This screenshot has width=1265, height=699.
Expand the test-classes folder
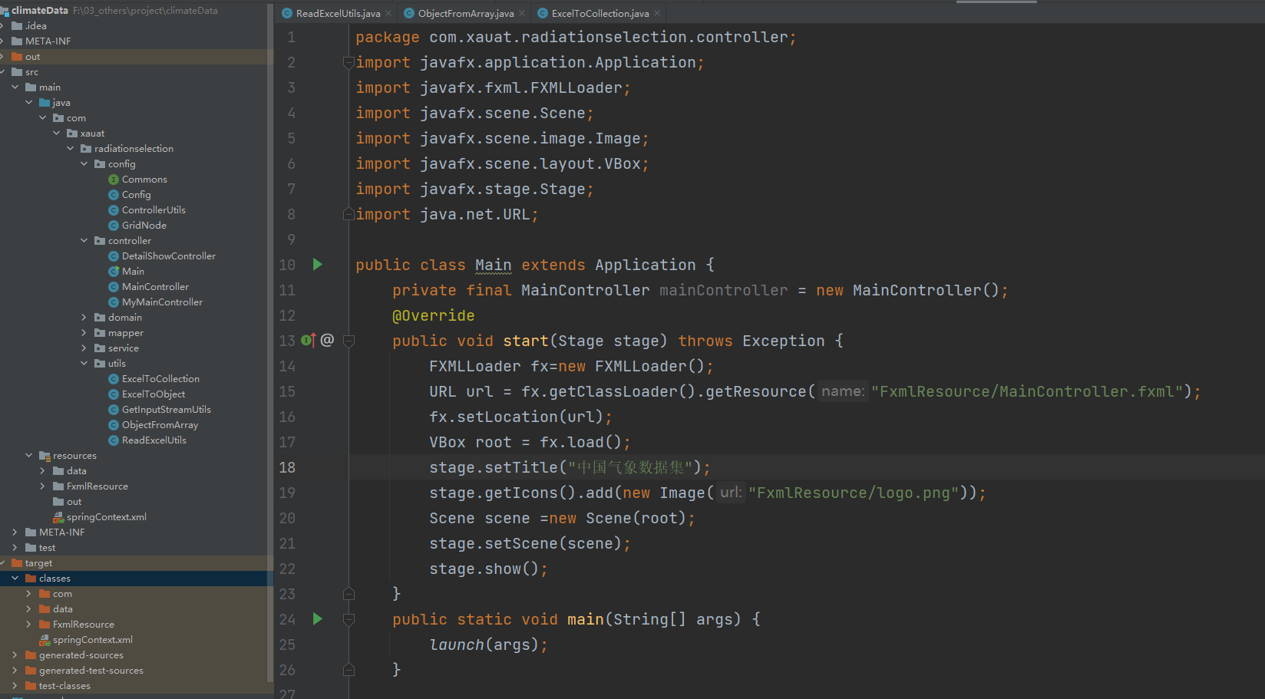tap(15, 686)
